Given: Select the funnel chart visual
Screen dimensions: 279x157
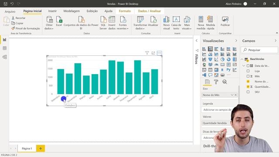Looking at the screenshot, I should click(210, 59).
